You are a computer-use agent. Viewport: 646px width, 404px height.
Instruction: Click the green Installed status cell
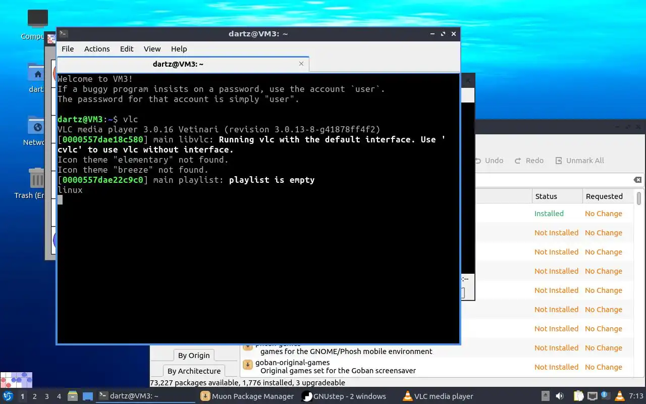pos(549,214)
